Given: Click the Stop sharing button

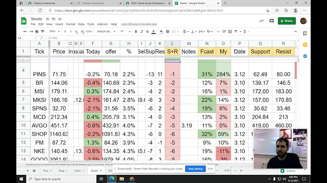Looking at the screenshot, I should (195, 169).
